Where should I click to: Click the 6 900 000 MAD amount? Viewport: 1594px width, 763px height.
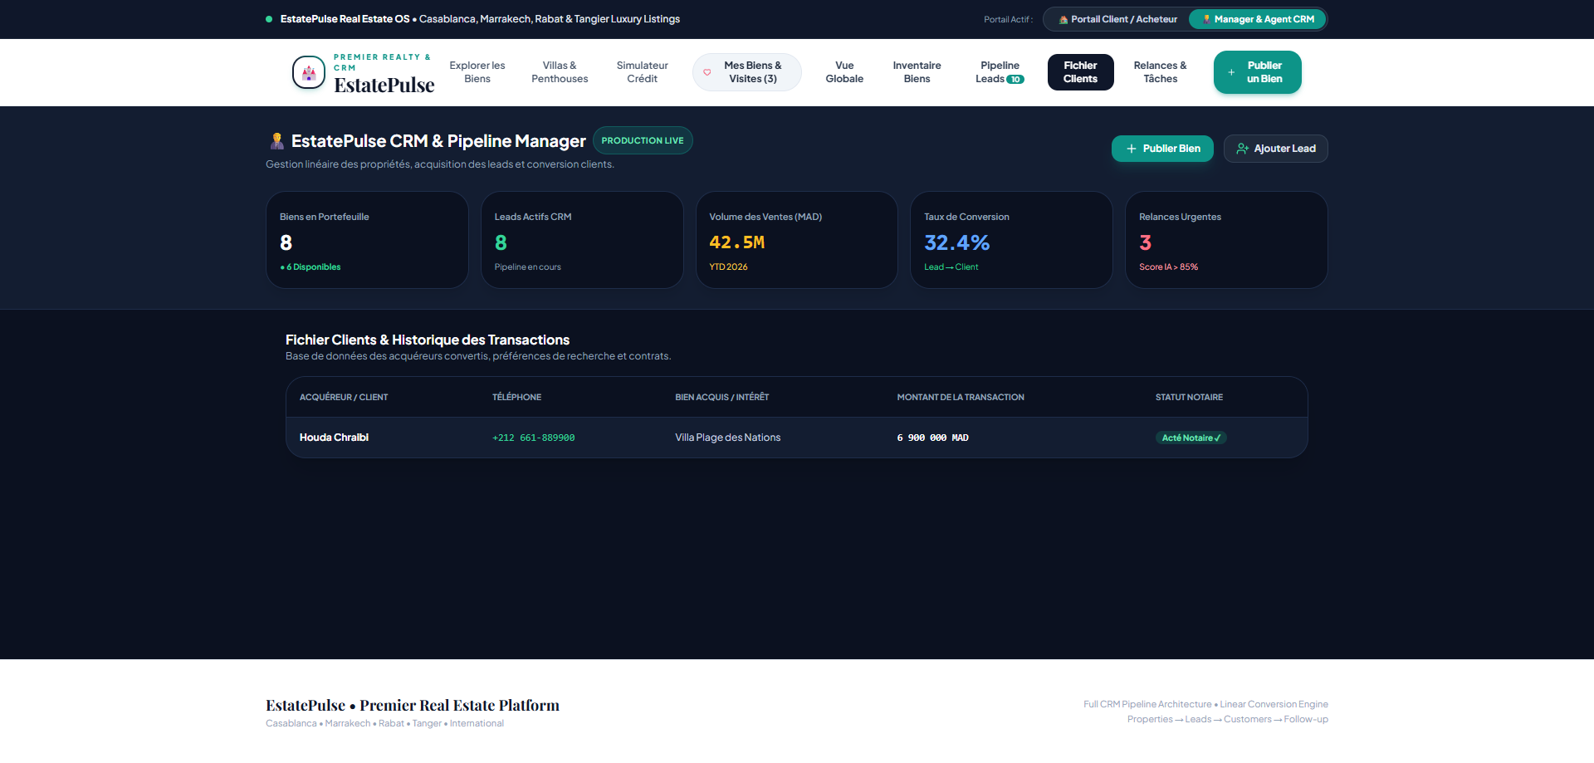[932, 438]
